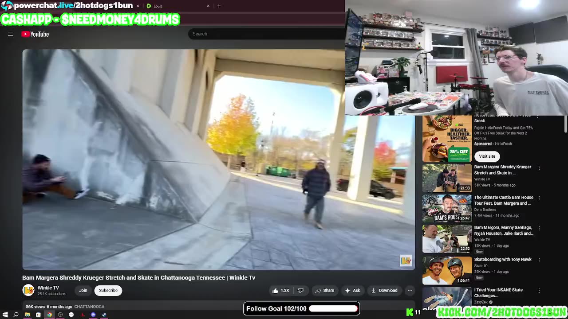Screen dimensions: 568x319
Task: Open options for Shreddy Krueger recommended video
Action: click(x=539, y=168)
